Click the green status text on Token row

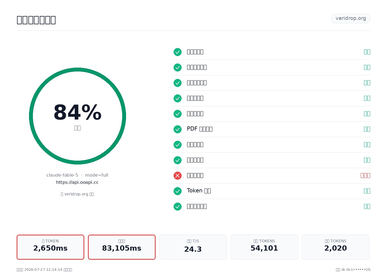367,191
